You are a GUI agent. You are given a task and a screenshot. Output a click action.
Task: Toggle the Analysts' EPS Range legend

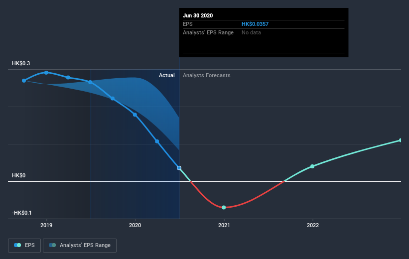(x=80, y=245)
